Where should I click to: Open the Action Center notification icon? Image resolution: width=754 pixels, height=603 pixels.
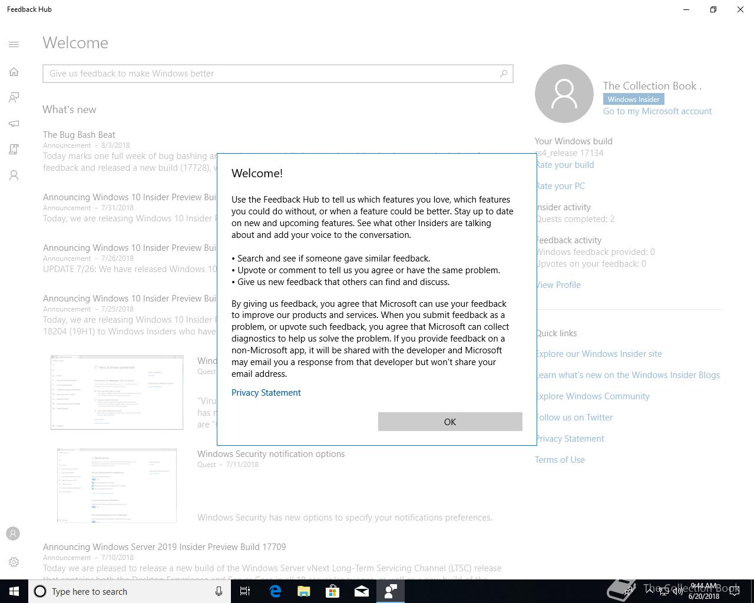pos(734,591)
